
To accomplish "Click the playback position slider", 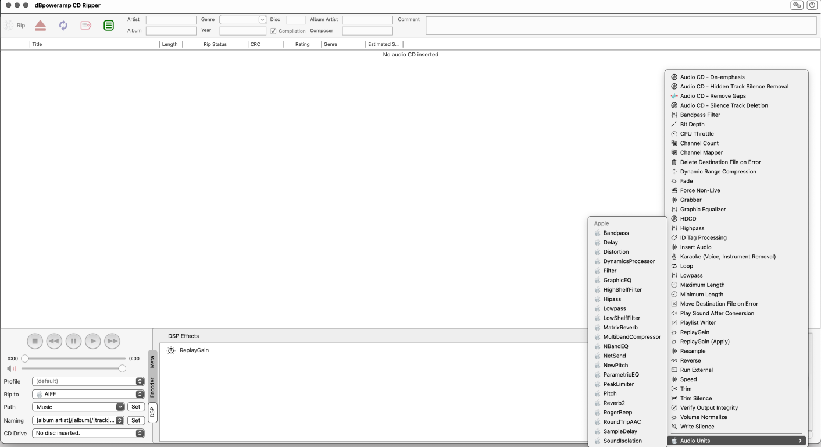I will pyautogui.click(x=75, y=359).
